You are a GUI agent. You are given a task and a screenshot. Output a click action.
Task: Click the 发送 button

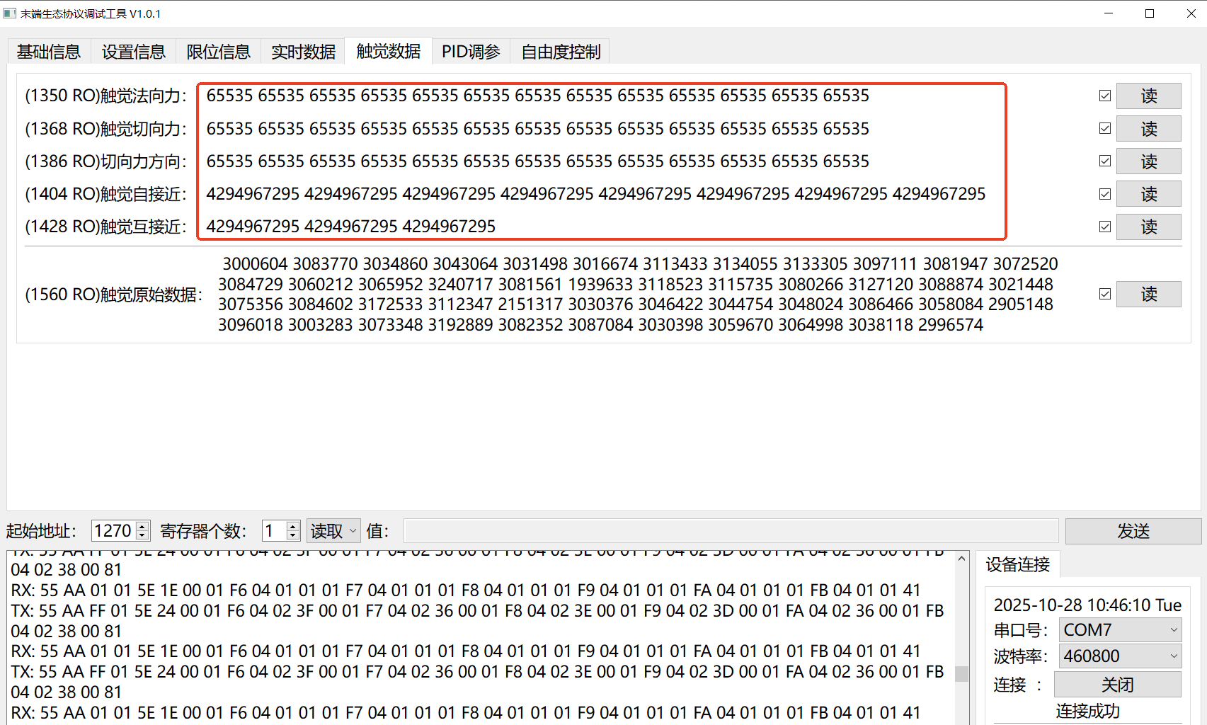[x=1133, y=531]
